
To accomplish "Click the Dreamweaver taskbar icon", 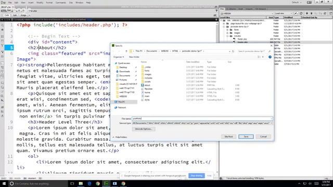I will tap(106, 183).
